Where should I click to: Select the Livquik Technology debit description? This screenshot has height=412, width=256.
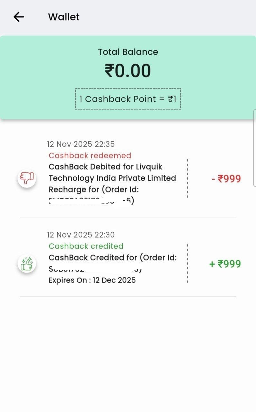112,178
